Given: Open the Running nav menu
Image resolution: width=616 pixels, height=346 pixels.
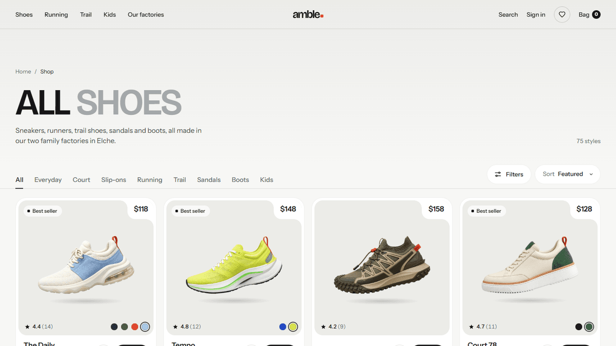Looking at the screenshot, I should pyautogui.click(x=56, y=14).
